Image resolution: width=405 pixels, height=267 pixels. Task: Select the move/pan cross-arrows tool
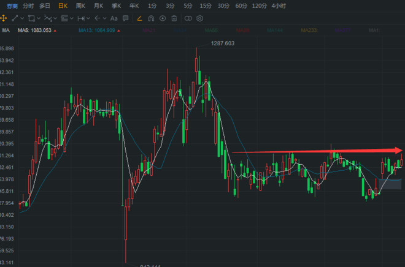click(x=3, y=18)
